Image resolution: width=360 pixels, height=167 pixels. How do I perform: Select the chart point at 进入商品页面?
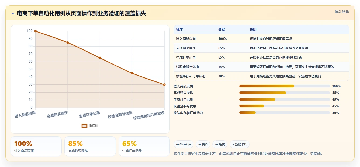click(x=35, y=31)
